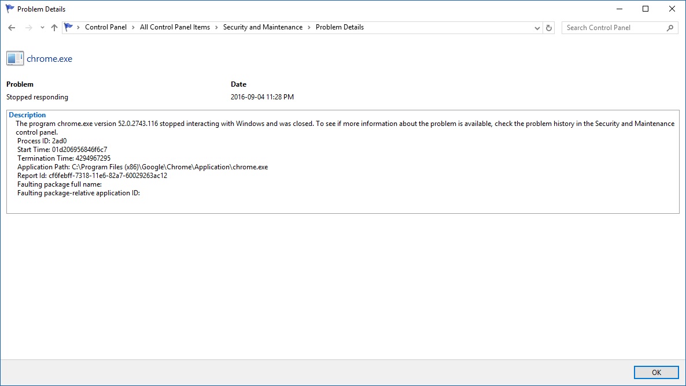Close the Problem Details window
Image resolution: width=686 pixels, height=386 pixels.
672,9
